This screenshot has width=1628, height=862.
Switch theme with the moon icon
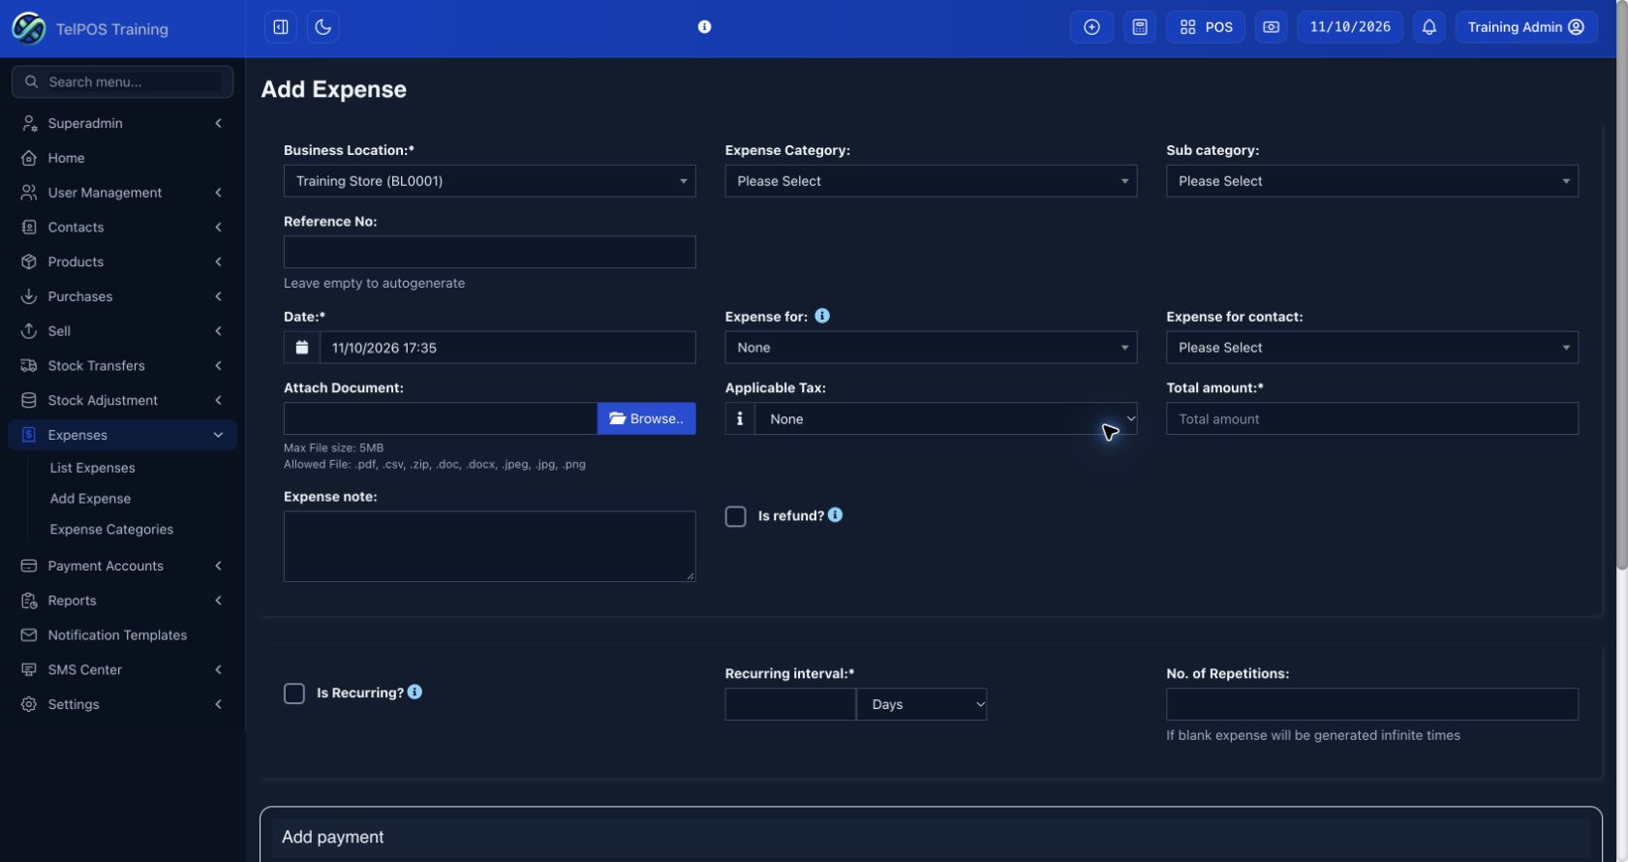pyautogui.click(x=323, y=27)
